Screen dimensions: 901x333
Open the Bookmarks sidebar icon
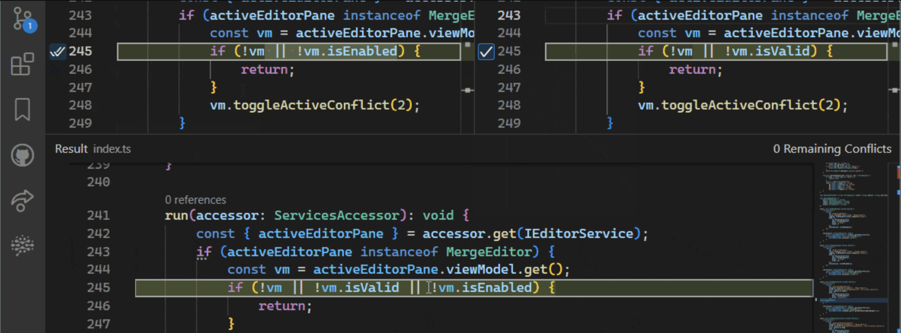coord(22,109)
